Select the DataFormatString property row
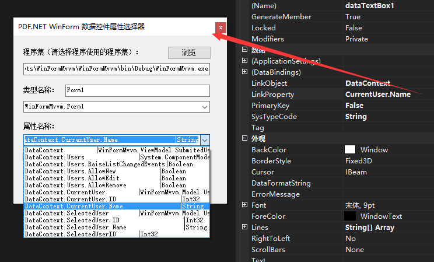Viewport: 434px width, 262px height. [342, 183]
